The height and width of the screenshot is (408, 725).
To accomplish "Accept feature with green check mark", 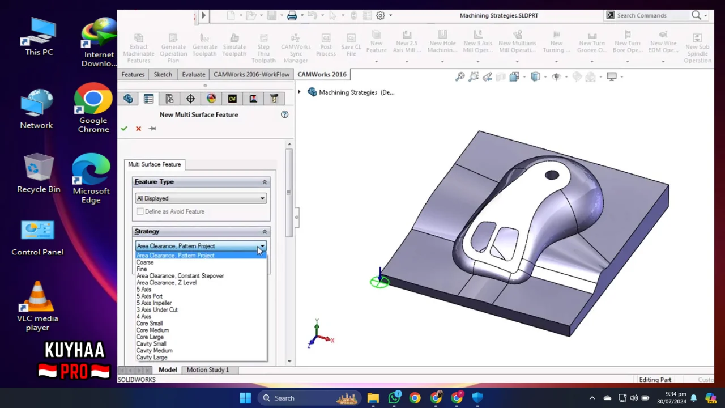I will [124, 129].
